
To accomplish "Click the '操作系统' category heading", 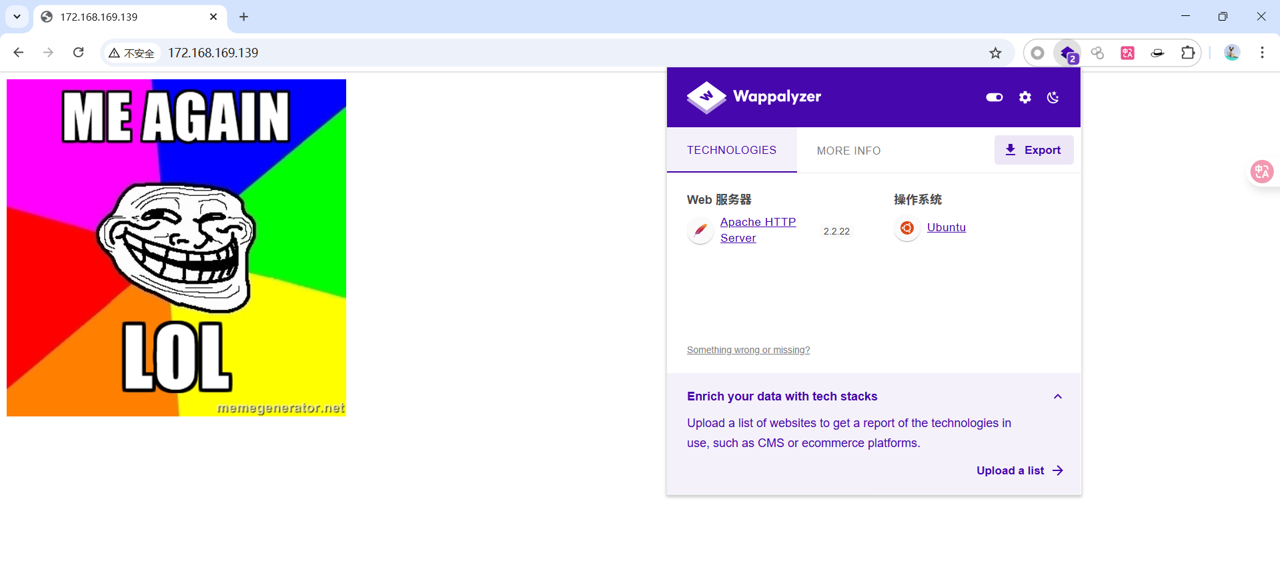I will (x=918, y=199).
